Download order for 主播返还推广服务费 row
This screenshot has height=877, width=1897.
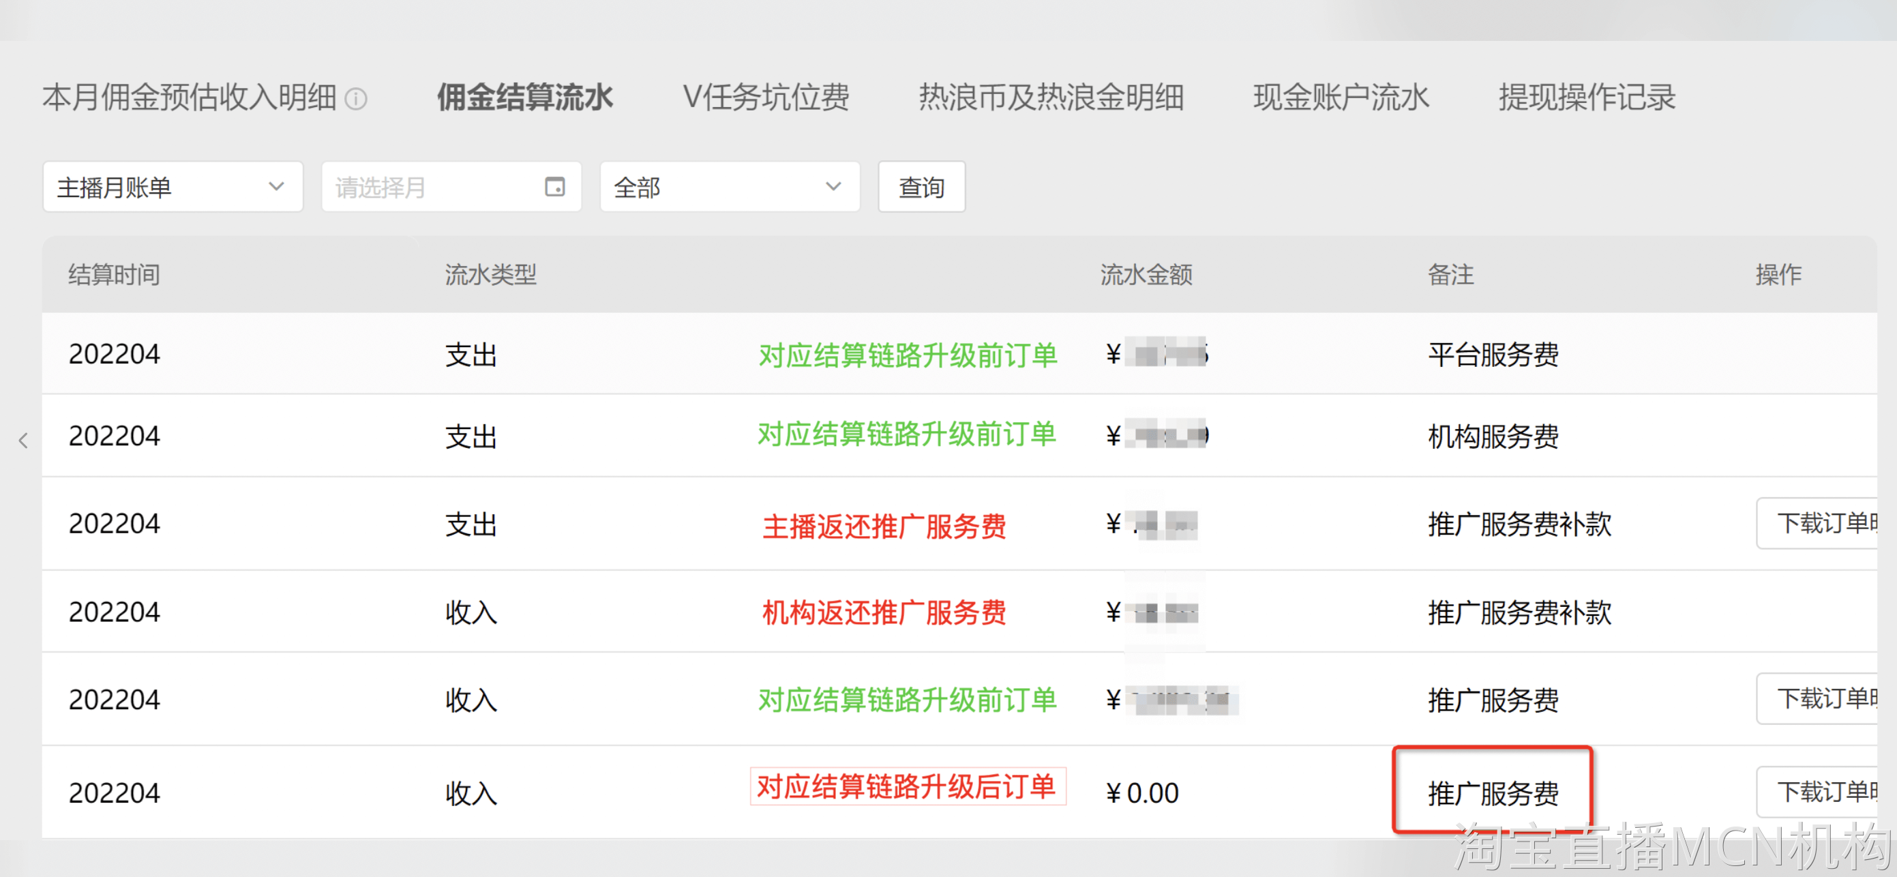click(x=1818, y=524)
